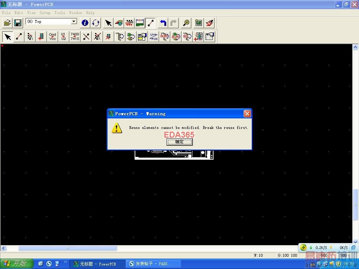
Task: Click the horizontal scrollbar left arrow
Action: pyautogui.click(x=4, y=248)
